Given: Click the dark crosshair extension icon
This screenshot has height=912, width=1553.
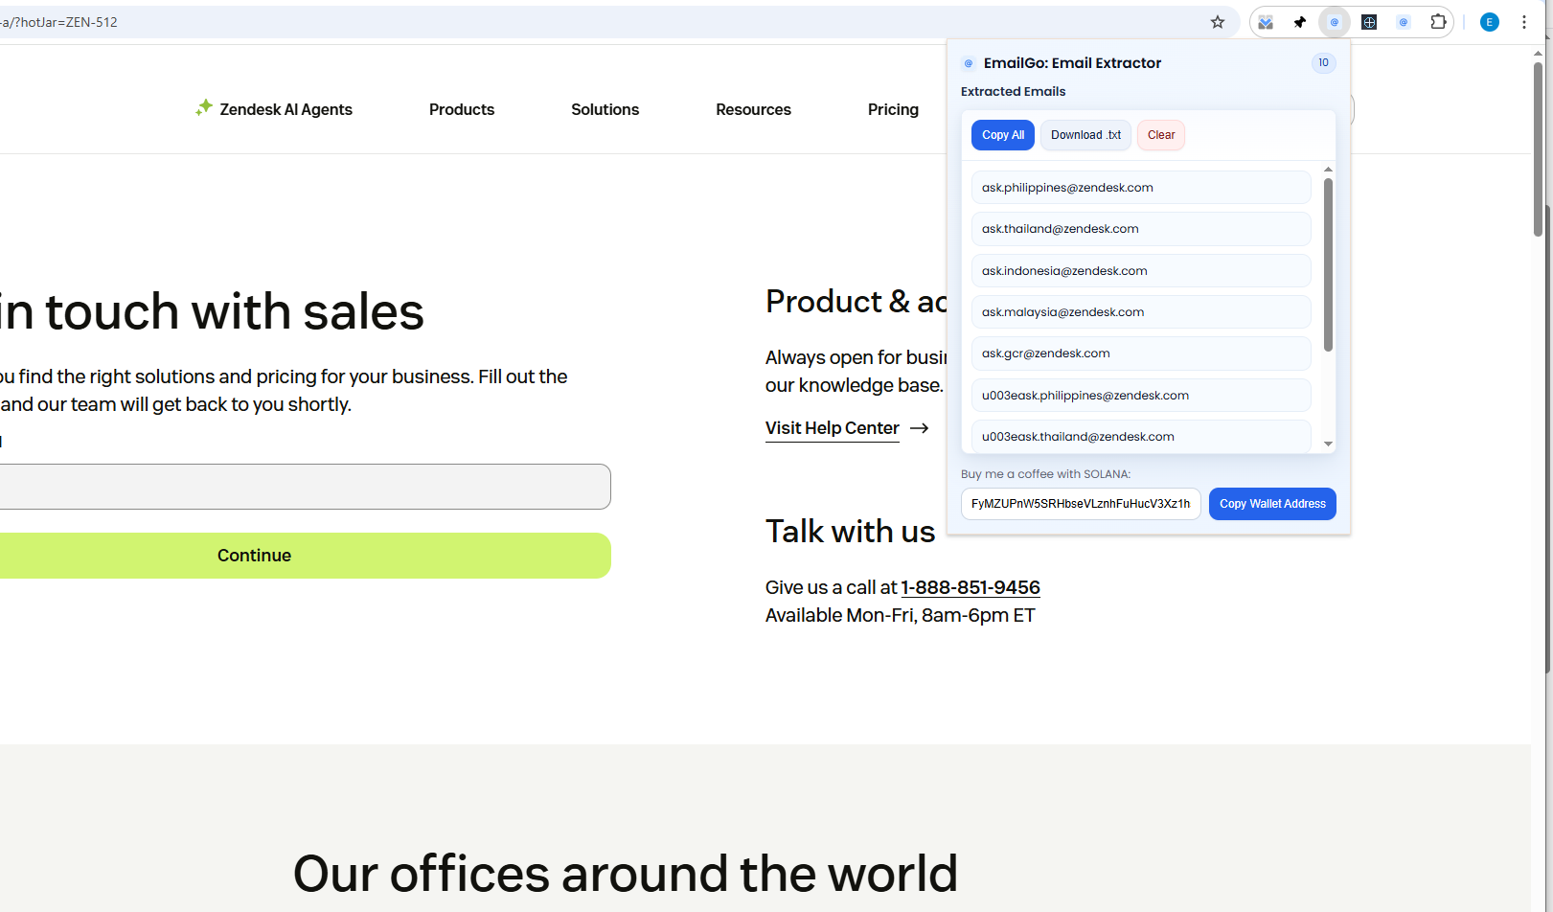Looking at the screenshot, I should pos(1369,22).
